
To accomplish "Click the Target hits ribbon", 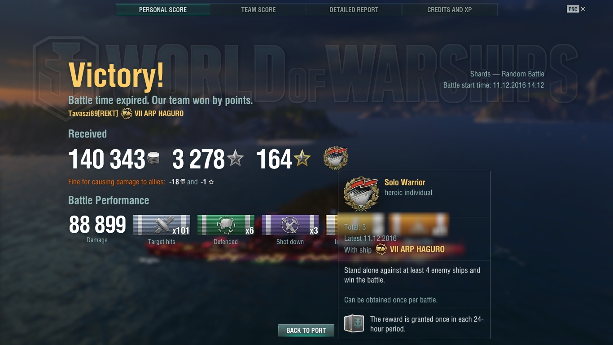I will pyautogui.click(x=162, y=225).
